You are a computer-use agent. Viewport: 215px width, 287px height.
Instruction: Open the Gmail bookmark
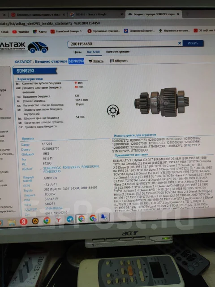click(x=4, y=32)
